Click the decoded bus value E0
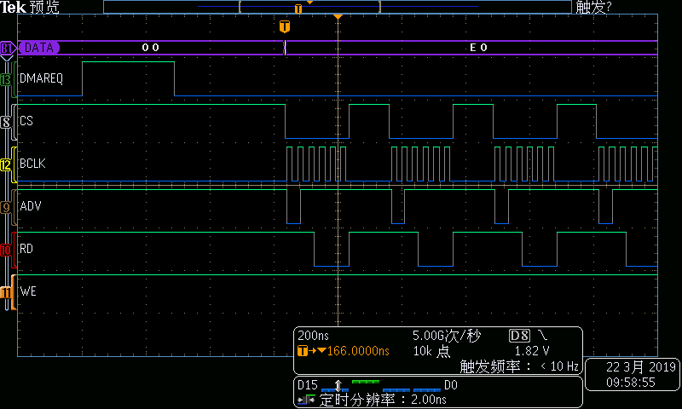The height and width of the screenshot is (409, 682). [478, 48]
